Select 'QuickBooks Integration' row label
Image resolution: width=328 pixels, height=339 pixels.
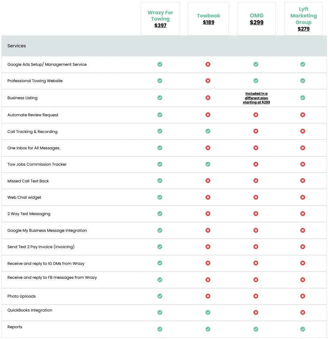coord(30,310)
